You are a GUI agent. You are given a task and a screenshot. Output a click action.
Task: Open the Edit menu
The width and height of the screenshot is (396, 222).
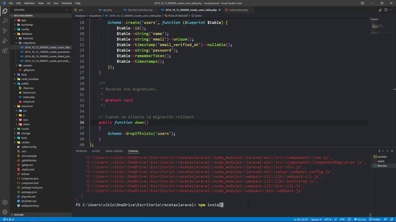(x=19, y=3)
